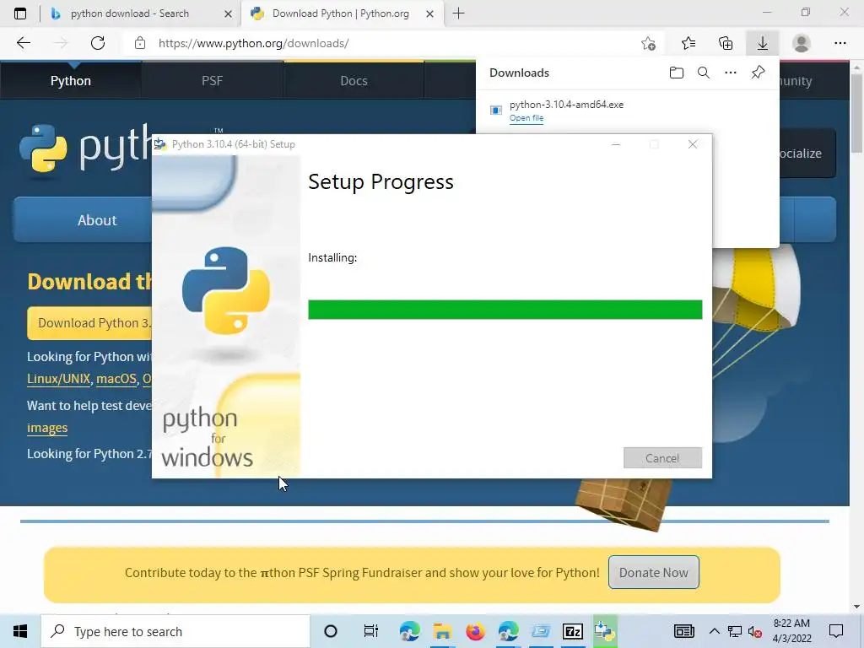Open the Python top navigation item
The width and height of the screenshot is (864, 648).
(71, 81)
